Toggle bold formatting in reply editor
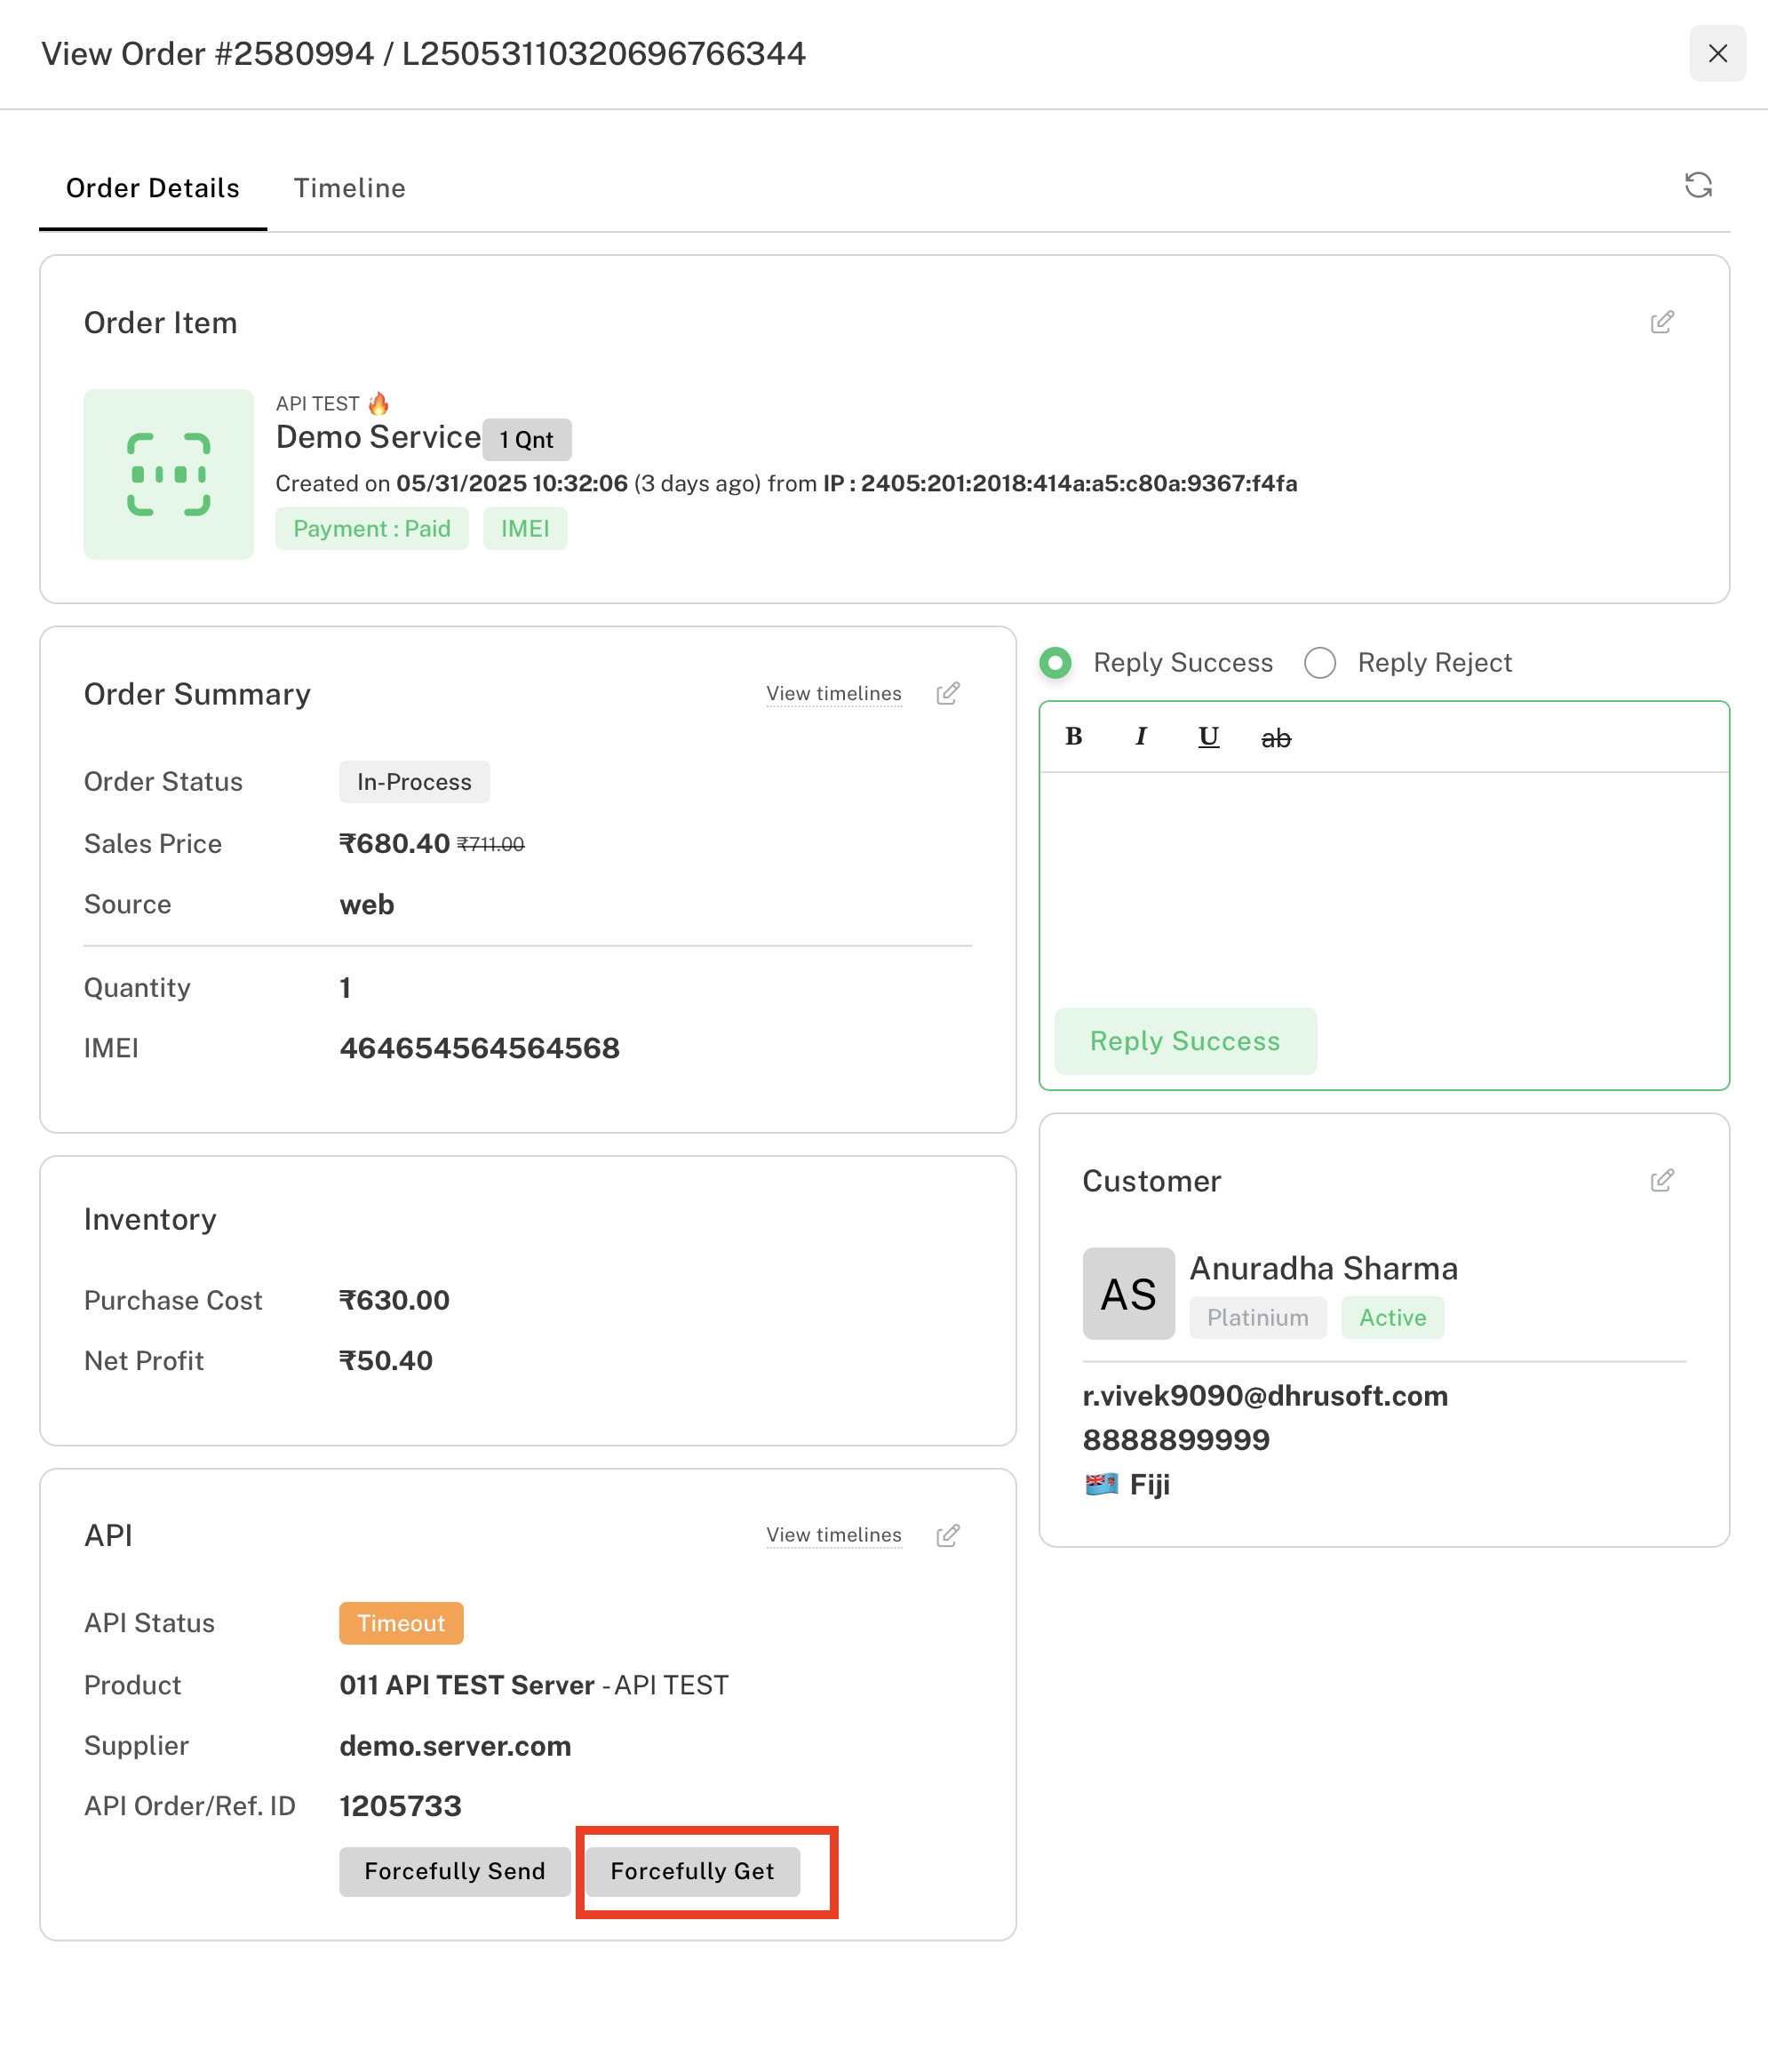The image size is (1768, 2072). click(1074, 737)
